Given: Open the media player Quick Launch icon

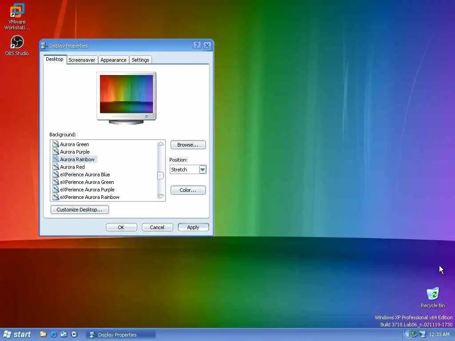Looking at the screenshot, I should click(x=74, y=334).
